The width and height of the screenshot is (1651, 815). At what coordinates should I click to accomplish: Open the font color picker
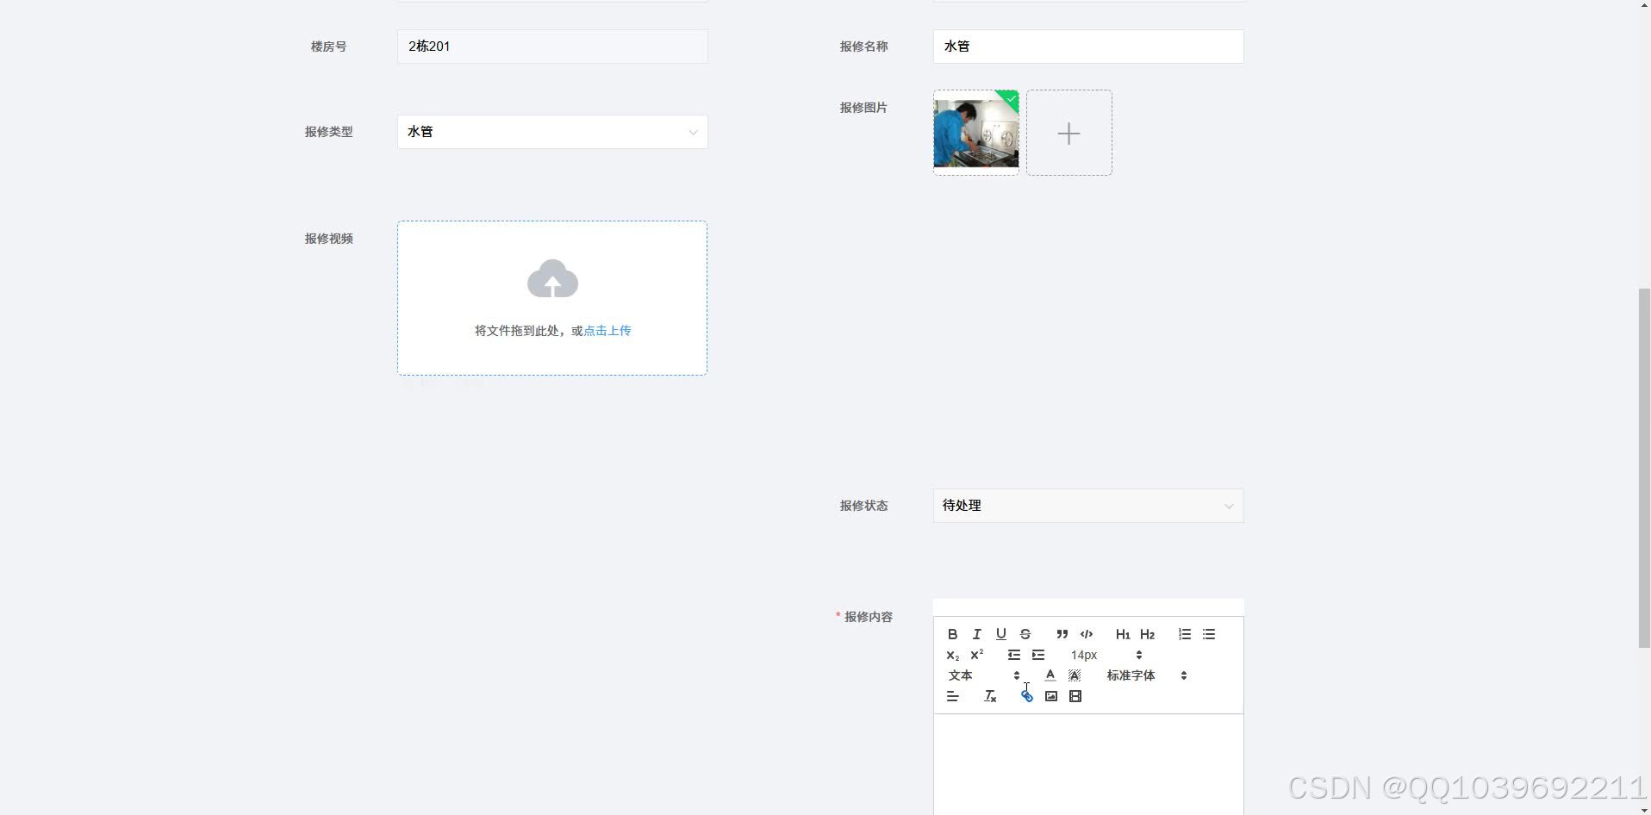1050,675
